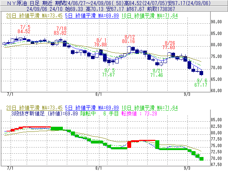The image size is (228, 173).
Task: Click the 10-day MA=71.64 legend in top chart
Action: tap(150, 16)
